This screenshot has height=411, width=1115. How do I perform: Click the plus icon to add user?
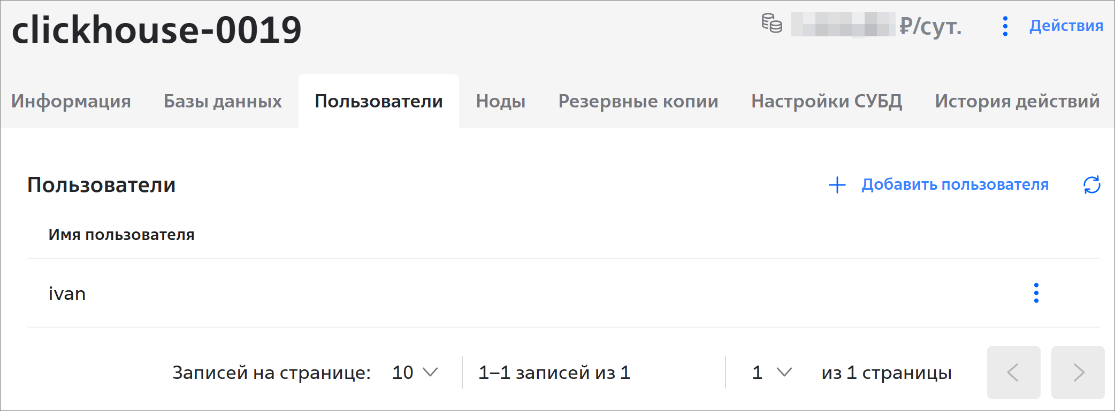[837, 185]
